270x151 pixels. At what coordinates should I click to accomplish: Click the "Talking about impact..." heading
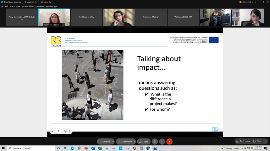[x=159, y=63]
